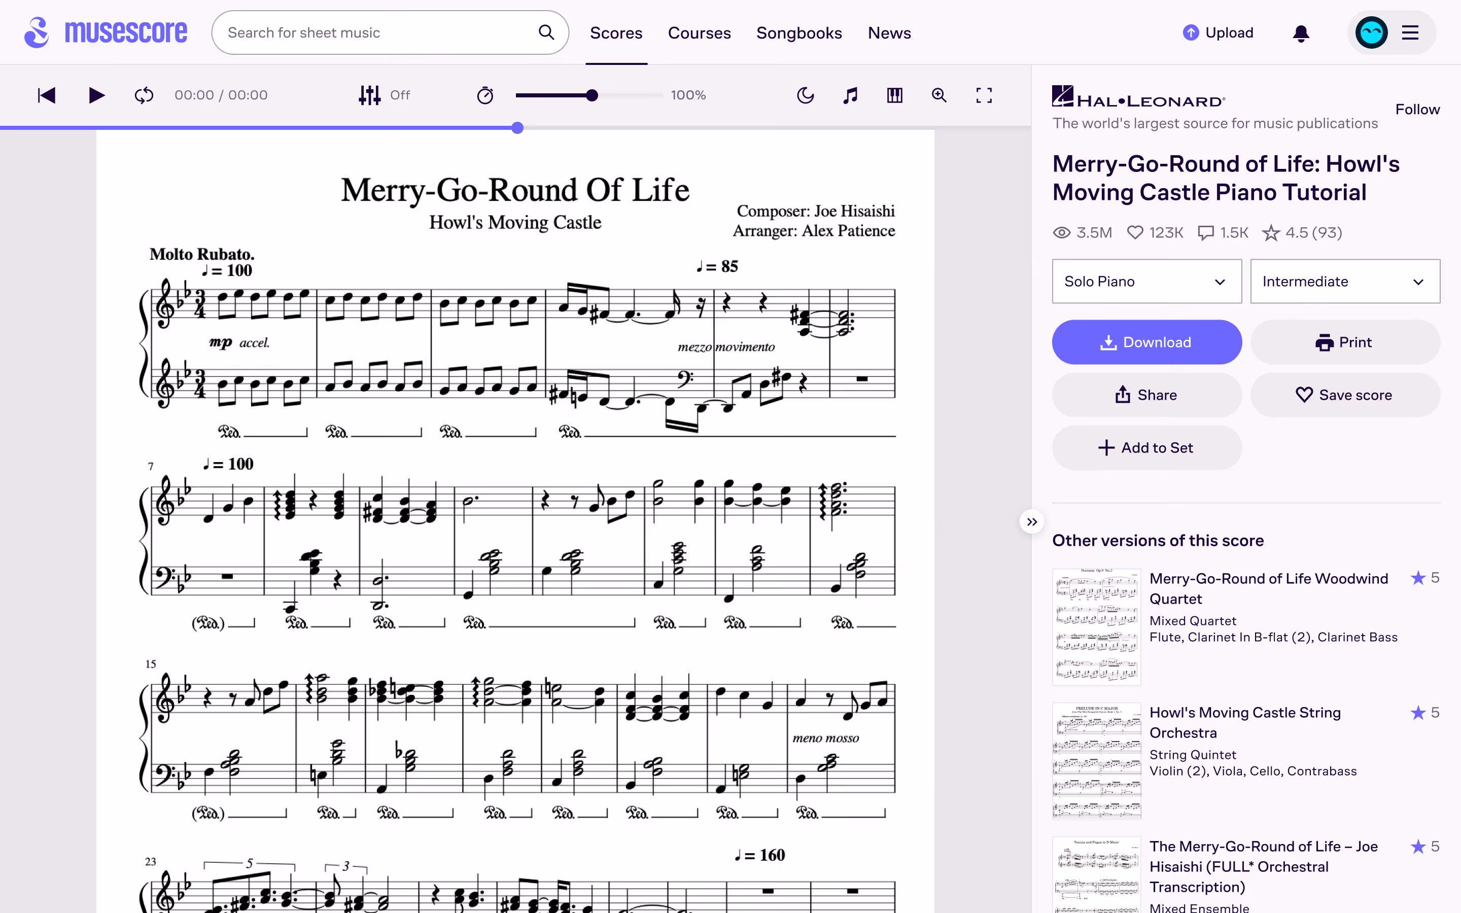Open the Solo Piano instrument dropdown
The height and width of the screenshot is (913, 1461).
(1146, 282)
